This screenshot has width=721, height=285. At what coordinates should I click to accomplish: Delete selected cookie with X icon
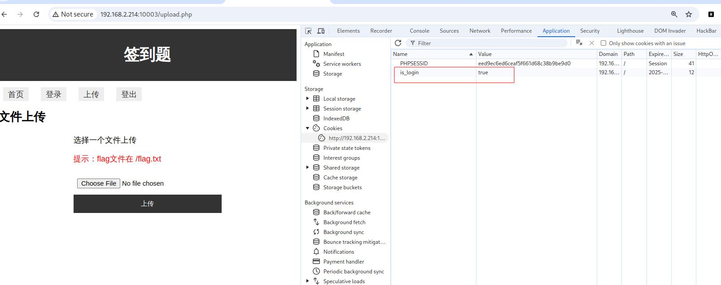pyautogui.click(x=592, y=43)
